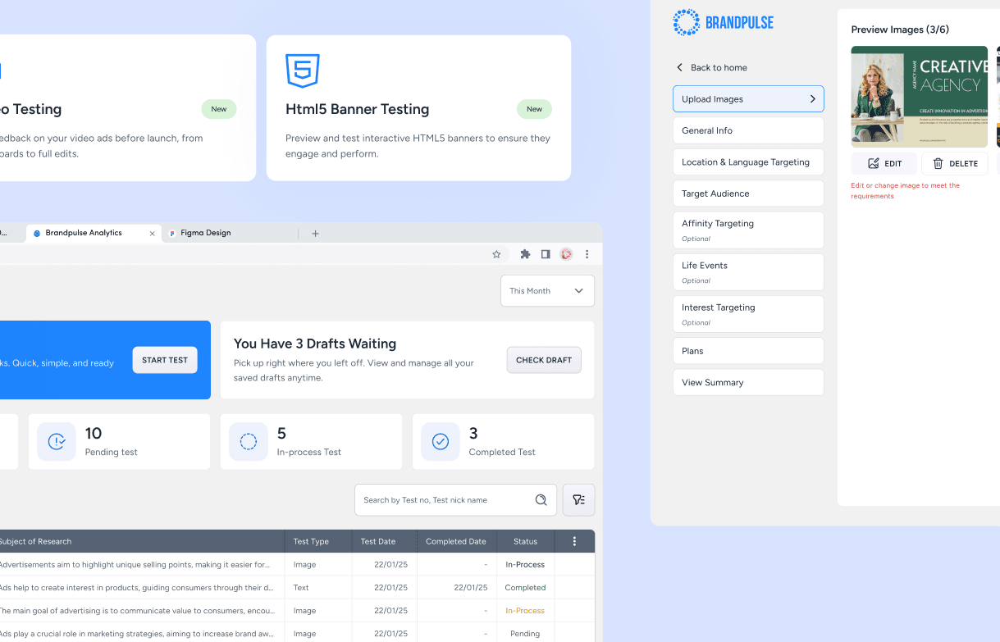Click the Completed Date column header
Image resolution: width=1000 pixels, height=642 pixels.
pyautogui.click(x=456, y=541)
